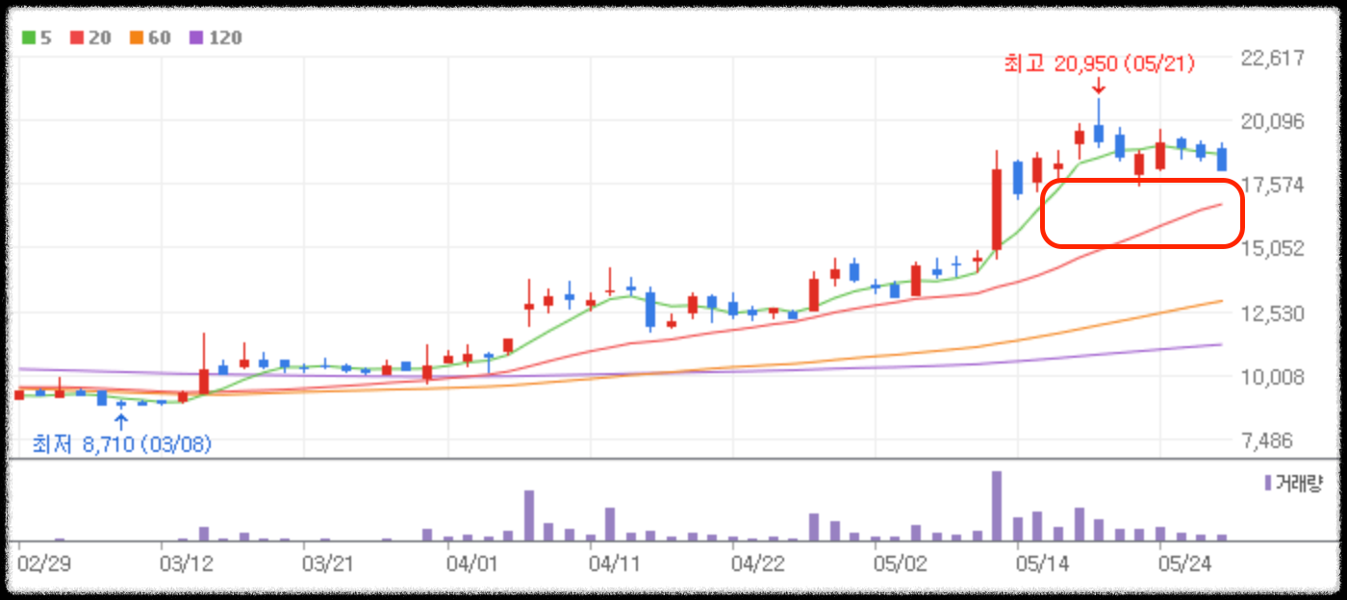
Task: Select the 최저 8,710 (03/08) annotation
Action: 122,444
